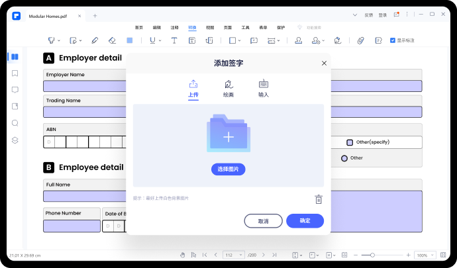Open the search panel in left sidebar
This screenshot has height=268, width=457.
coord(15,123)
